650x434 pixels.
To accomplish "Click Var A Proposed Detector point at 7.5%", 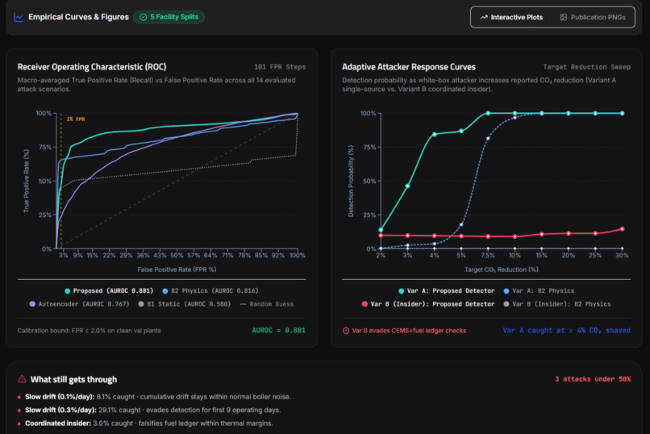I will 488,113.
